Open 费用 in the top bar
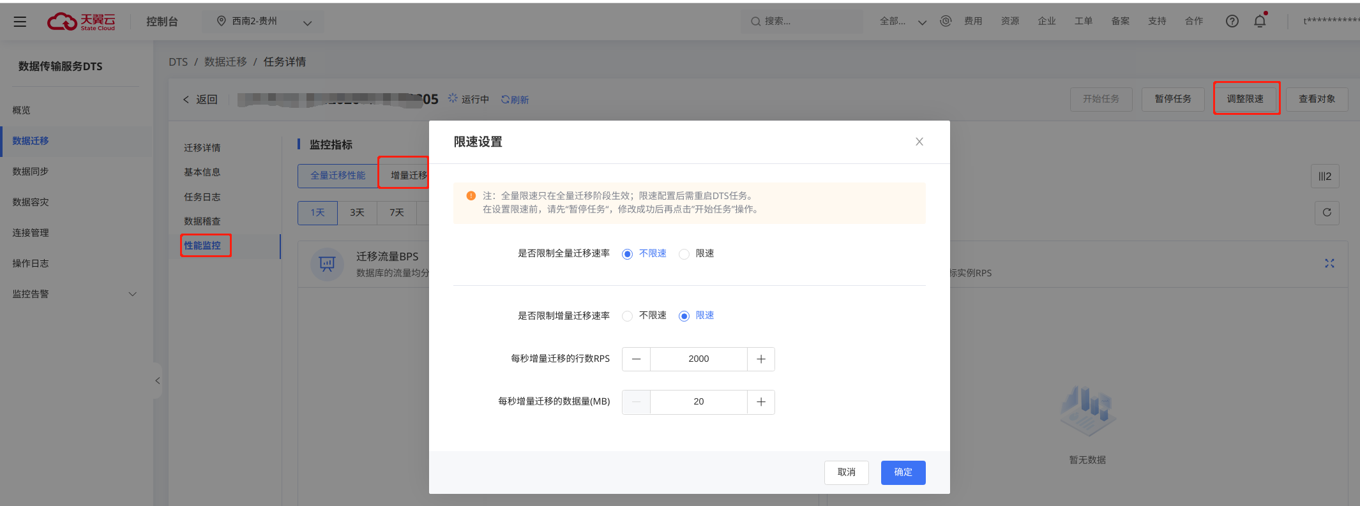This screenshot has height=506, width=1360. 973,21
